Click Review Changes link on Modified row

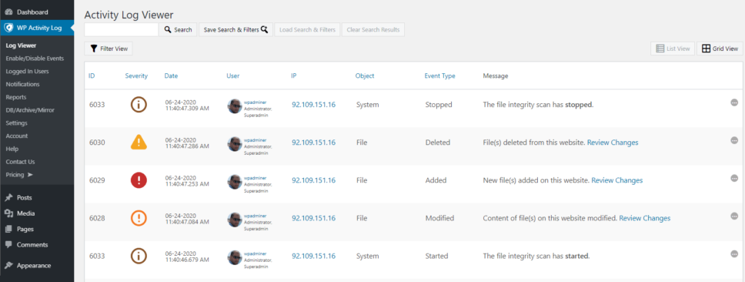pos(645,218)
